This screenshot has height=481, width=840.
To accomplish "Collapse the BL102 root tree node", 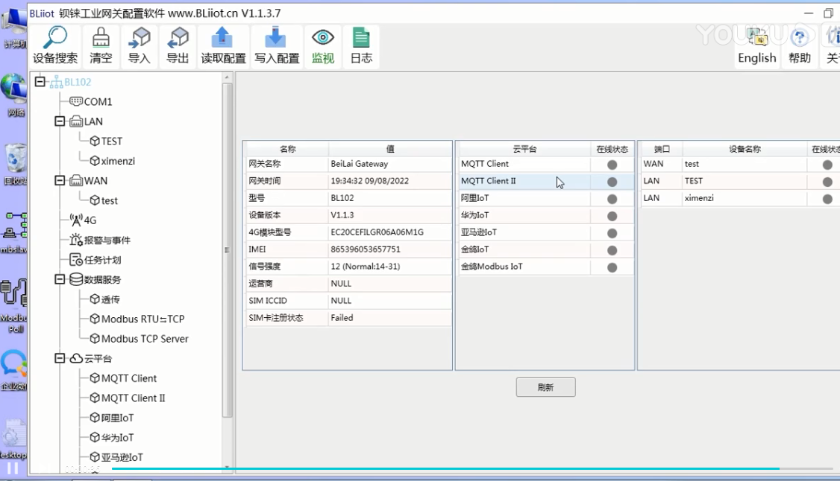I will pos(40,82).
